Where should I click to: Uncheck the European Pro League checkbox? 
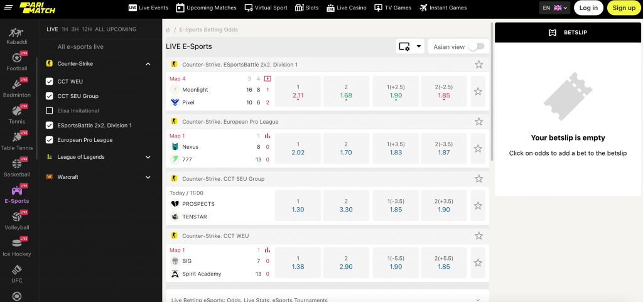(x=50, y=140)
